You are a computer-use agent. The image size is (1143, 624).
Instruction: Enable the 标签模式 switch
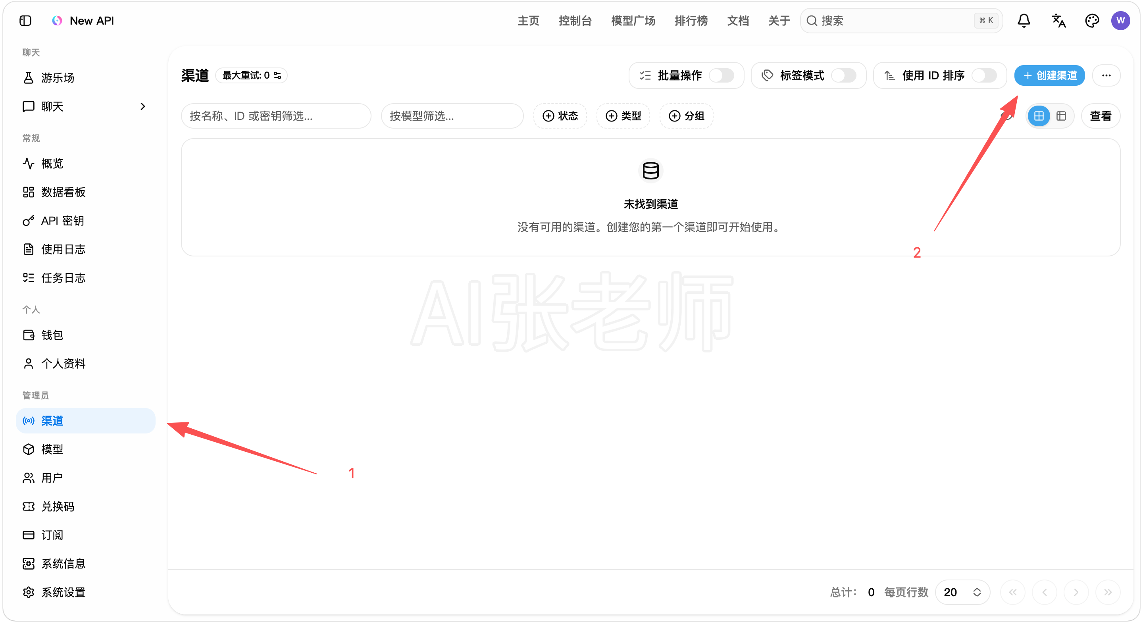pos(843,75)
